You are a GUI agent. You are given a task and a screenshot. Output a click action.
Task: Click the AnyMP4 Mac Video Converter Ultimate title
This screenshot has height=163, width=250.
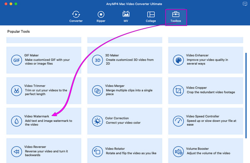134,4
